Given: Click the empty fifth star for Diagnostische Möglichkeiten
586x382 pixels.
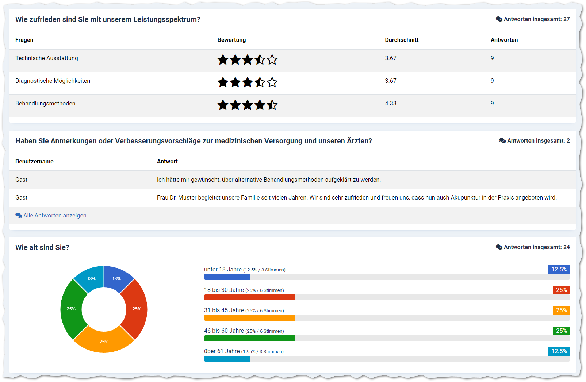Looking at the screenshot, I should pos(272,82).
